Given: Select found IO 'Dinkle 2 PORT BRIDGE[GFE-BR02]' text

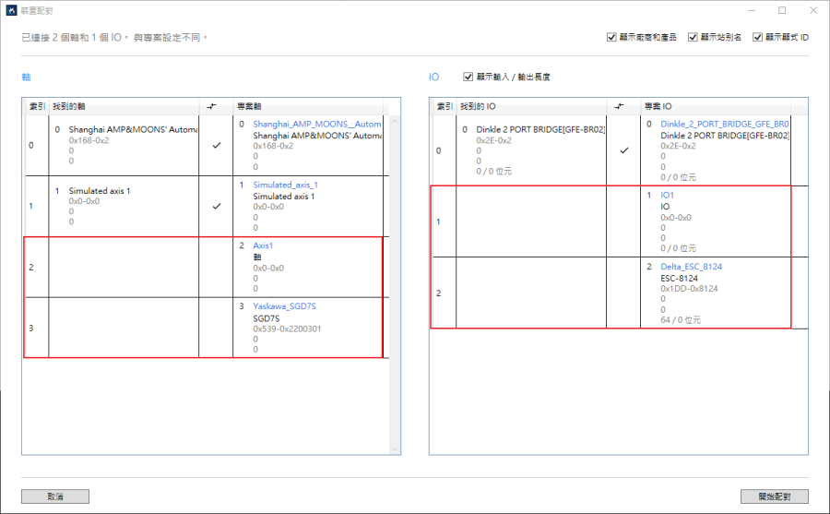Looking at the screenshot, I should [x=540, y=129].
